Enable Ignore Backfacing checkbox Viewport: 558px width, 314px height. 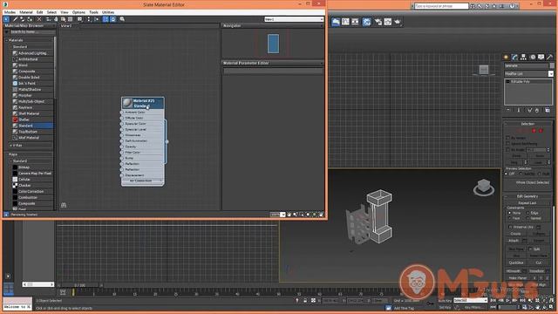(x=507, y=144)
